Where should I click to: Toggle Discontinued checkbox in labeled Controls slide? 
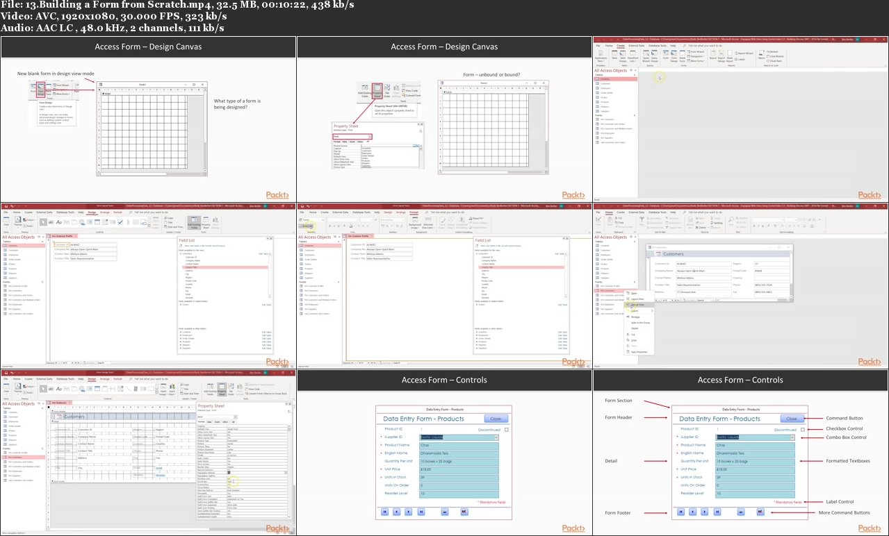coord(802,430)
